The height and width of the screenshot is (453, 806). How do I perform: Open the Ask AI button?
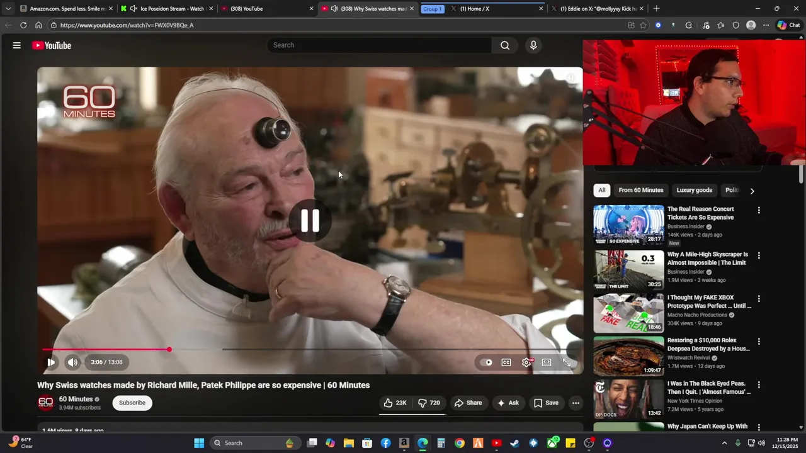pyautogui.click(x=508, y=403)
